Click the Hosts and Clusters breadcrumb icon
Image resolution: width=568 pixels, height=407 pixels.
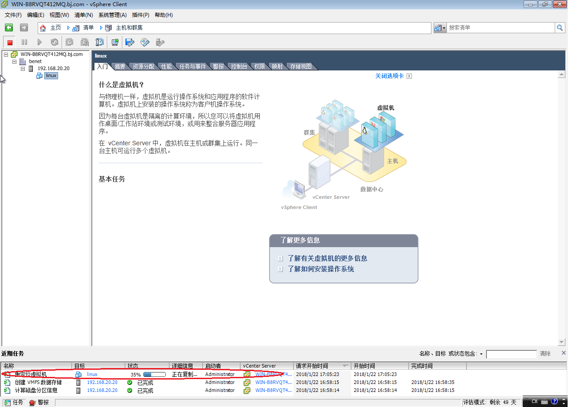[109, 28]
